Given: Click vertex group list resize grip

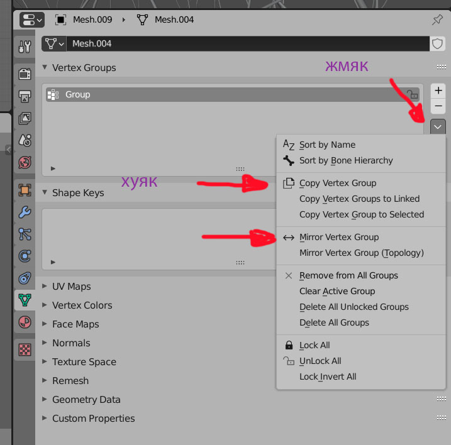Looking at the screenshot, I should coord(240,168).
